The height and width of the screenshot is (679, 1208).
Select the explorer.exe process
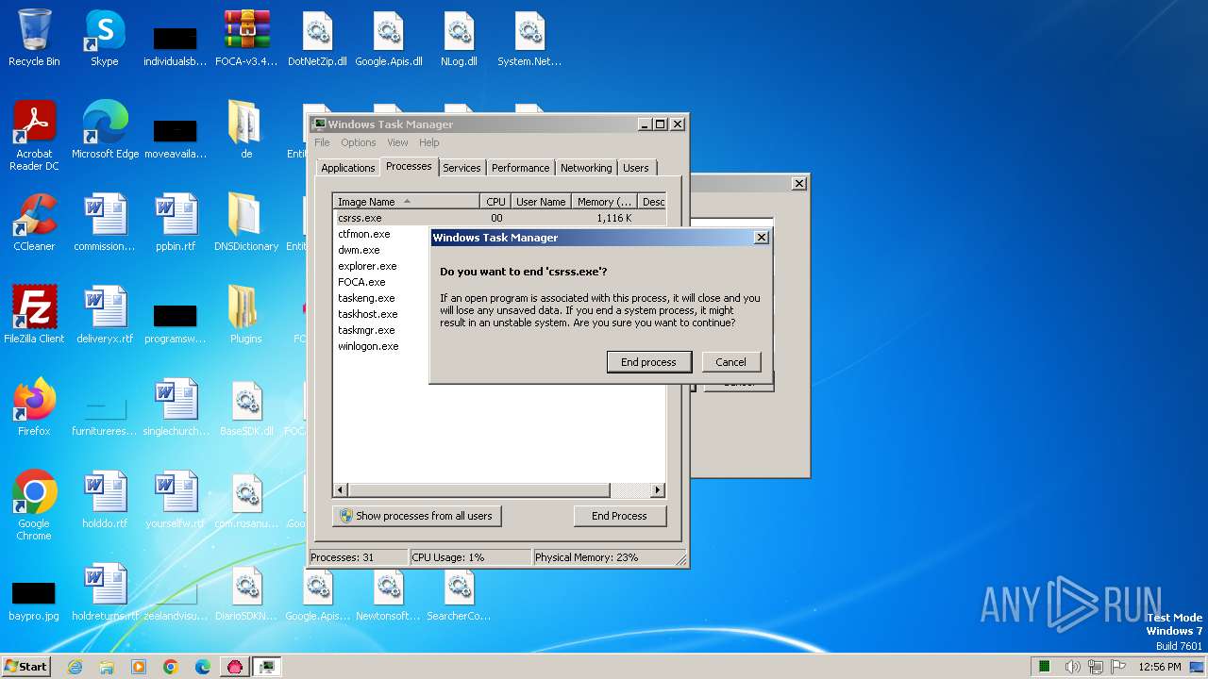tap(367, 266)
